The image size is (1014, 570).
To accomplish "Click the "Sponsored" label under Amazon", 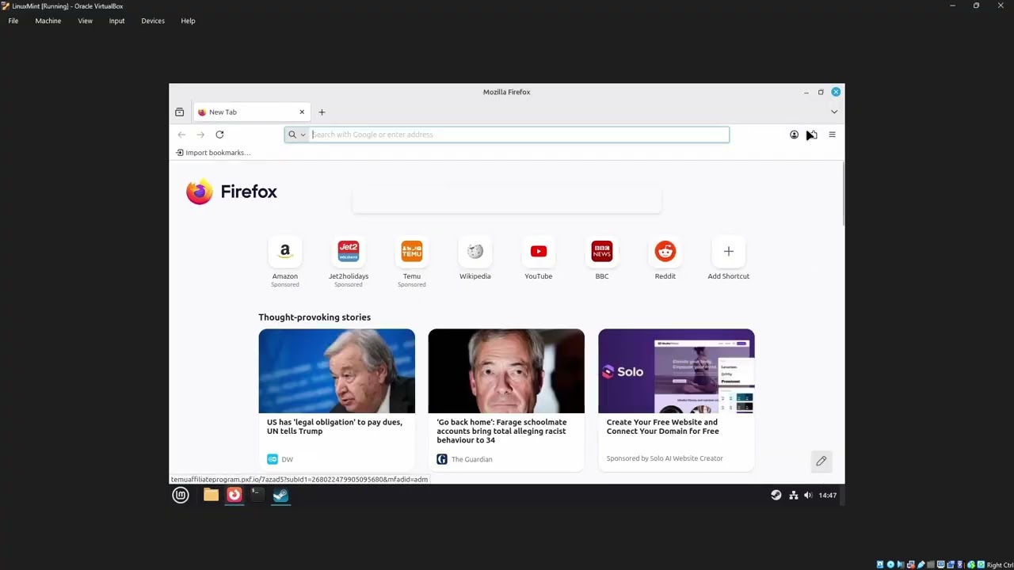I will (x=285, y=285).
